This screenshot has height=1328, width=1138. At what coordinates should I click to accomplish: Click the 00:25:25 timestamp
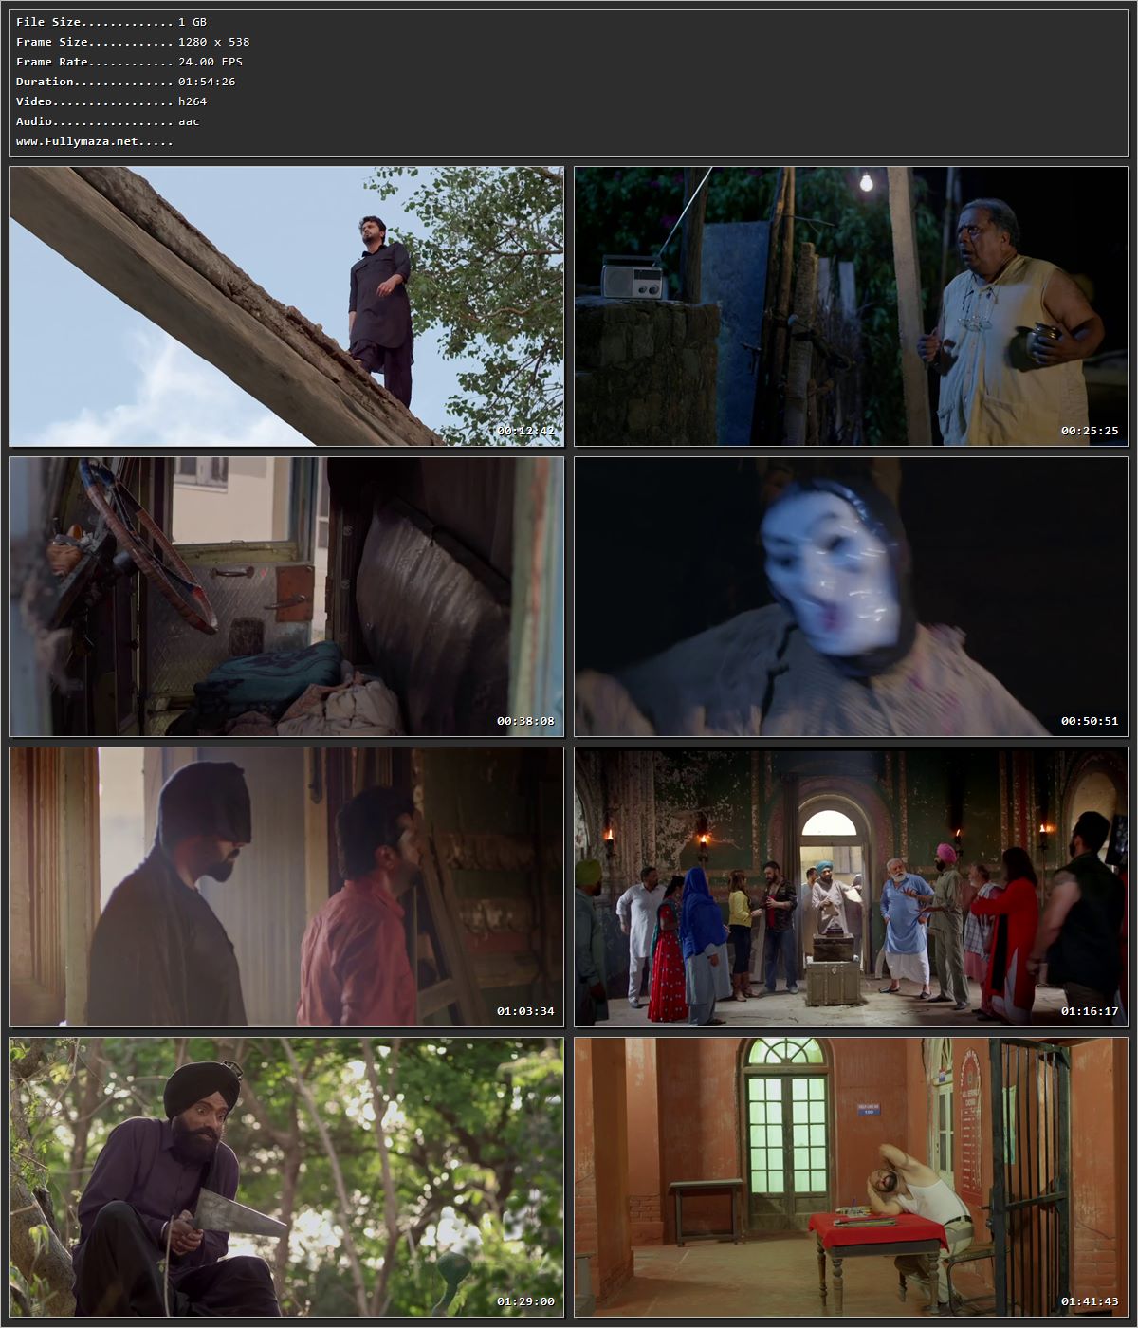(x=1090, y=431)
